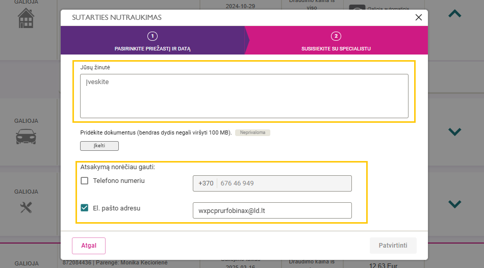
Task: Select step 2 Susisiekite su specialistu
Action: pos(336,40)
